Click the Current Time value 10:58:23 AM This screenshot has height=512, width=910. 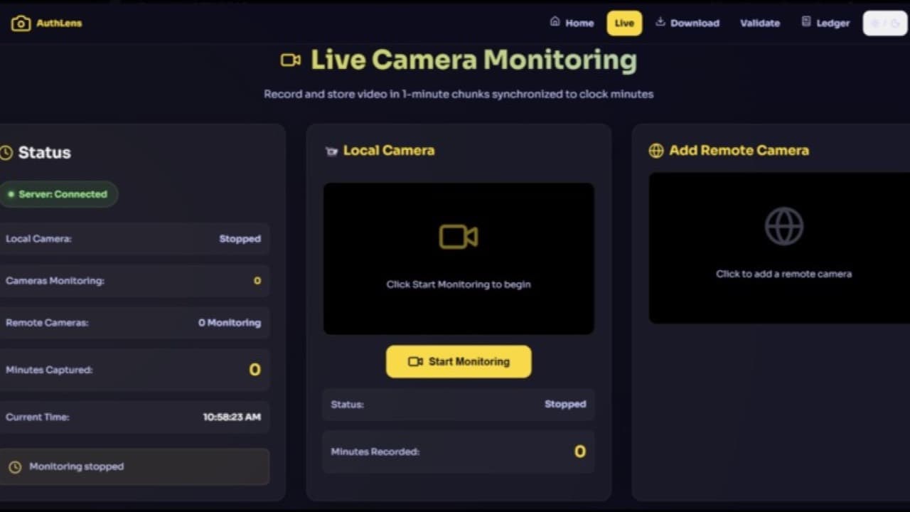click(x=232, y=417)
